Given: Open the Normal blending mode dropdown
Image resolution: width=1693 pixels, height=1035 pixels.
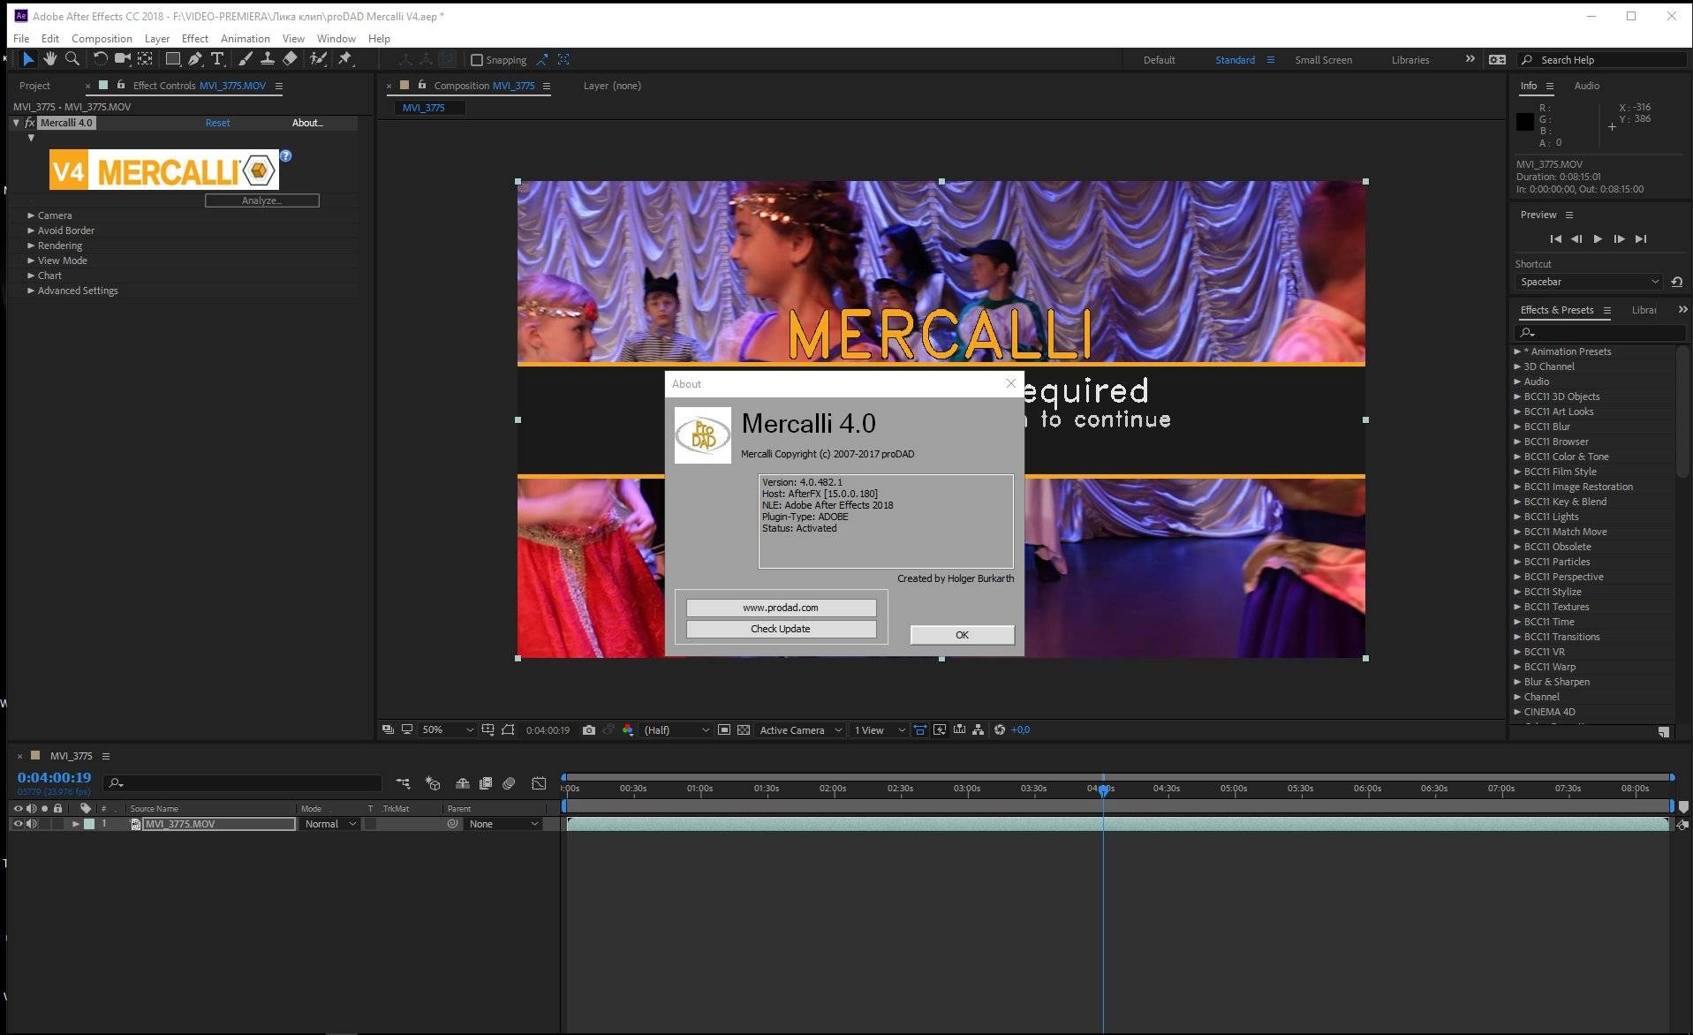Looking at the screenshot, I should click(x=330, y=824).
